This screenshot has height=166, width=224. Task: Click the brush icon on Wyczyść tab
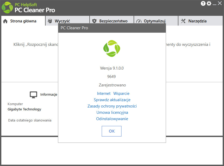pos(50,21)
